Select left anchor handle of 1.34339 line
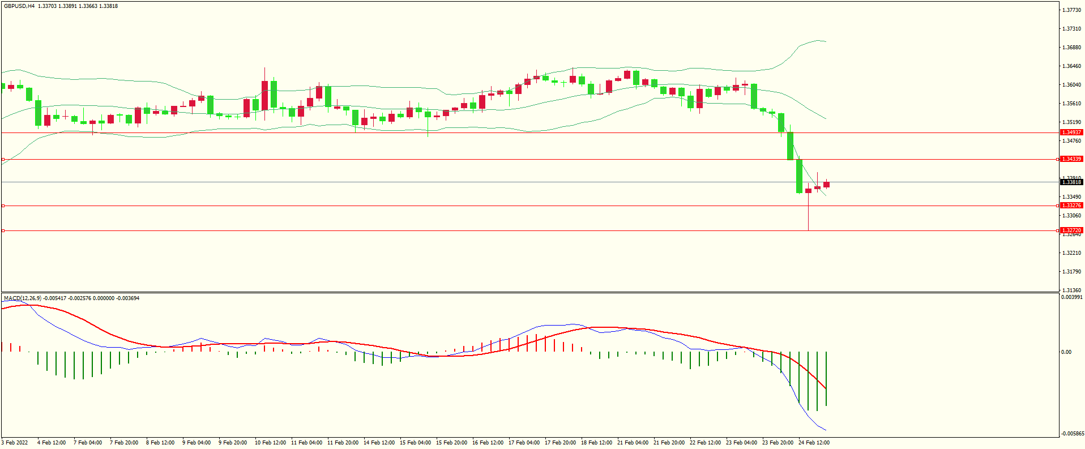The image size is (1085, 449). tap(3, 160)
